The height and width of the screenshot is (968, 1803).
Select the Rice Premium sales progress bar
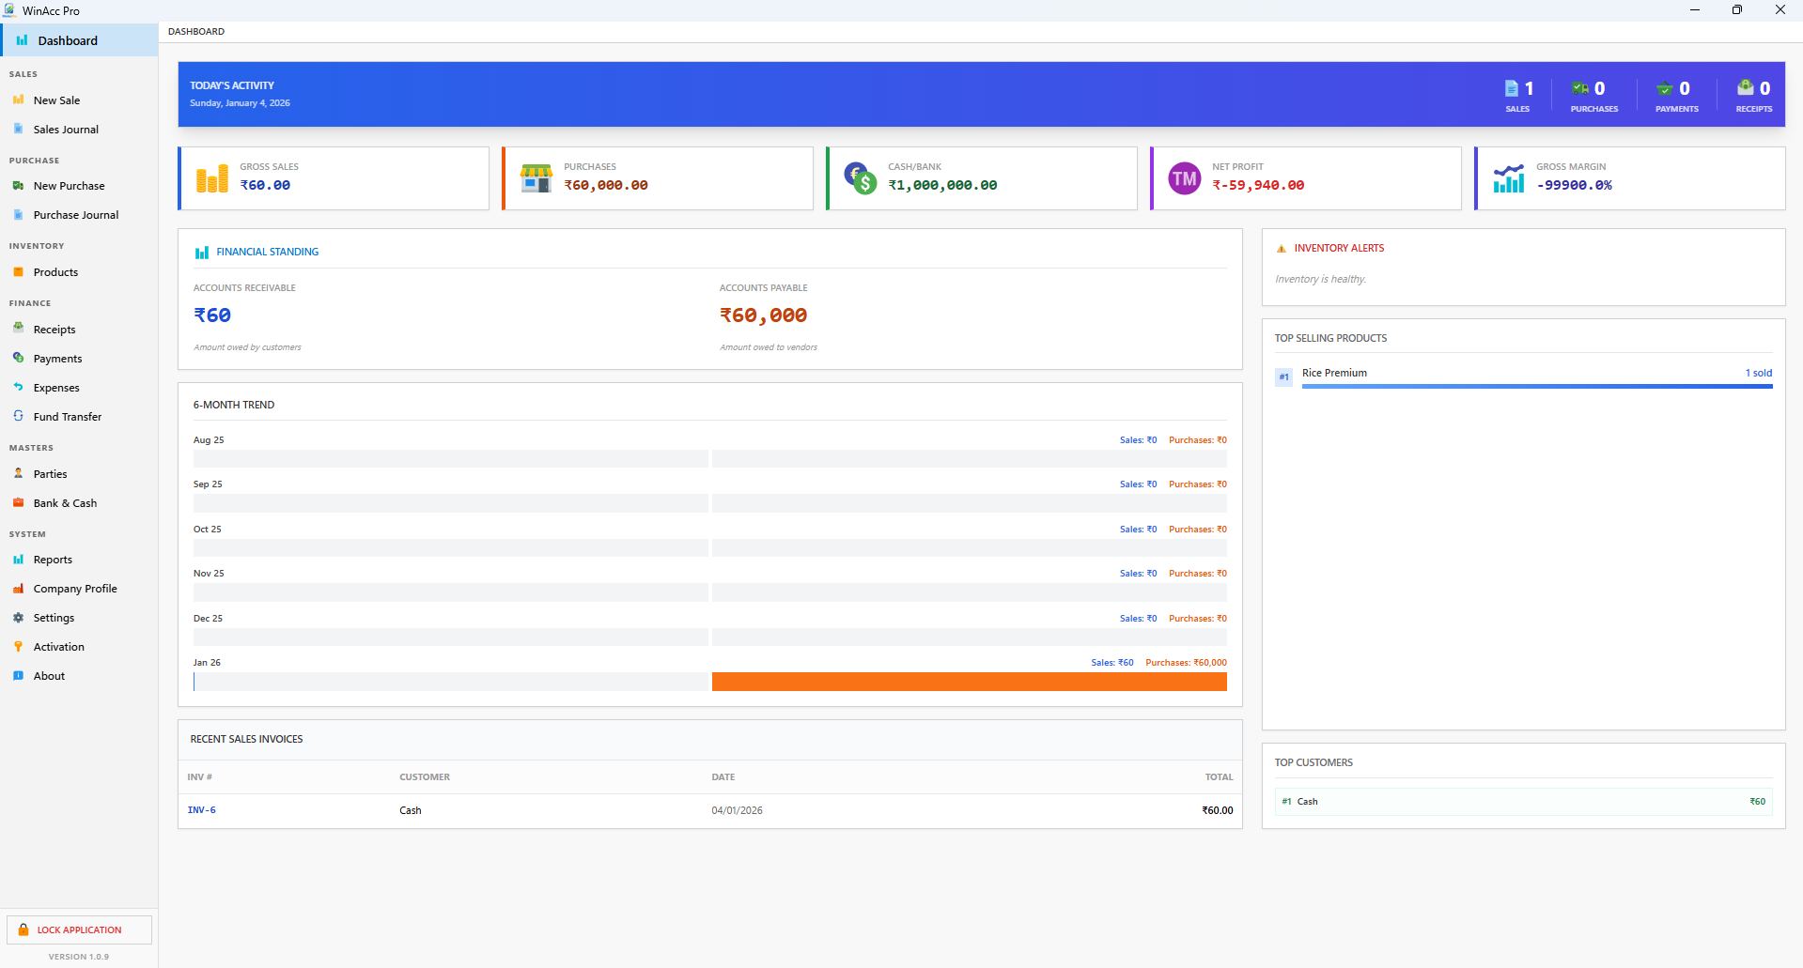click(1536, 385)
